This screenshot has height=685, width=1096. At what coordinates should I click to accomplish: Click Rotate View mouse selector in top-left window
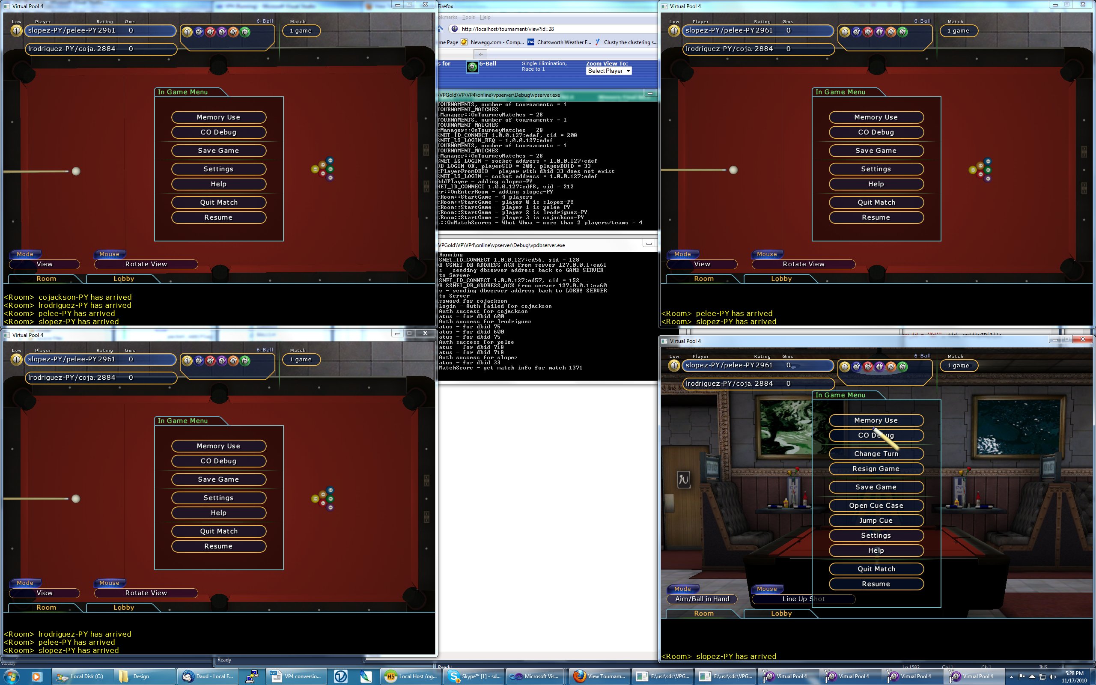pos(146,264)
